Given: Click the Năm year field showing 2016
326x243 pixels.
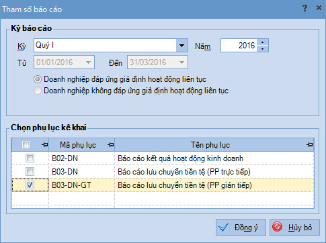Looking at the screenshot, I should pyautogui.click(x=239, y=46).
